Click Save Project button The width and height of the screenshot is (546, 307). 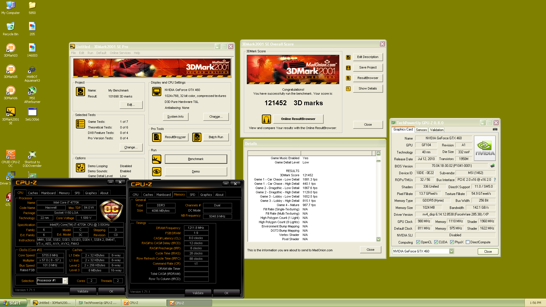368,68
